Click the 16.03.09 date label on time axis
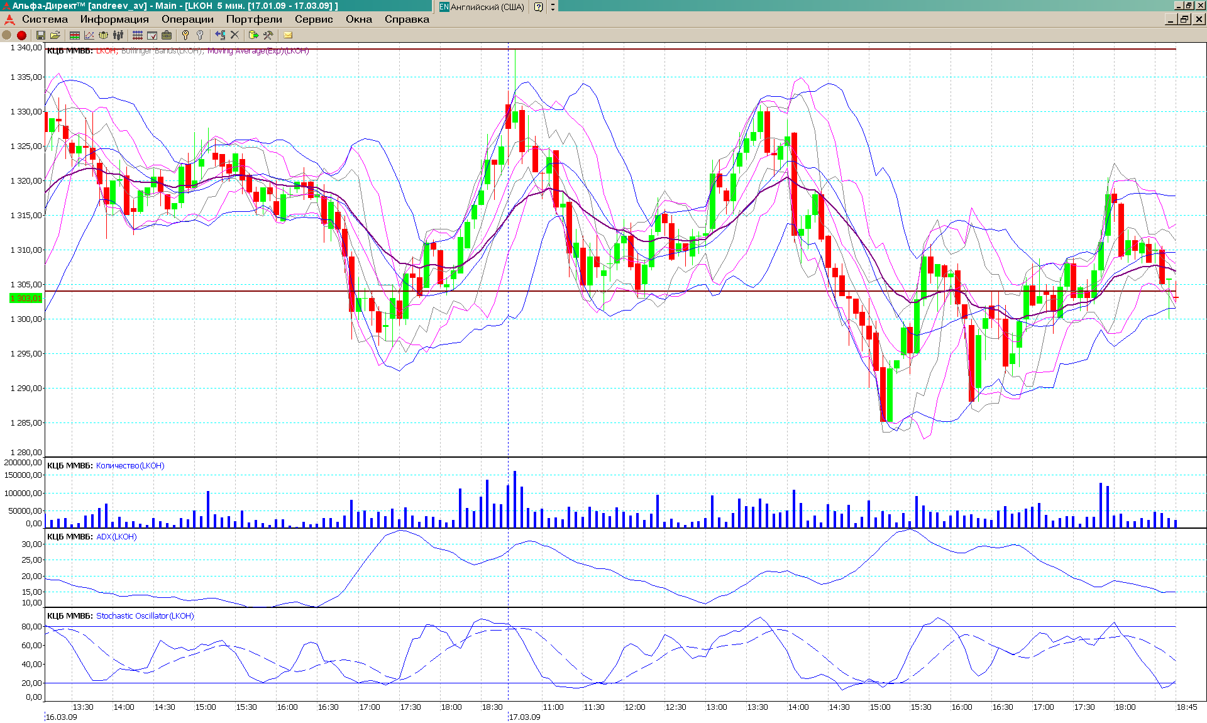The width and height of the screenshot is (1207, 723). [x=62, y=717]
